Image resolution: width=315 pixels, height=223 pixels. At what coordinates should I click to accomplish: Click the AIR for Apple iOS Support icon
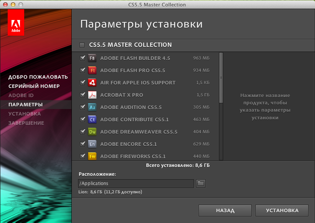[92, 83]
